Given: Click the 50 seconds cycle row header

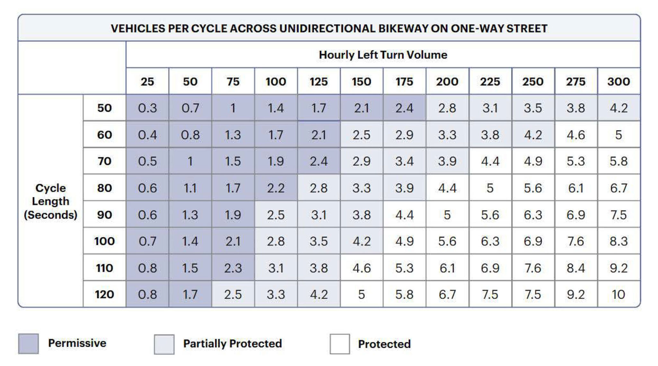Looking at the screenshot, I should coord(104,108).
